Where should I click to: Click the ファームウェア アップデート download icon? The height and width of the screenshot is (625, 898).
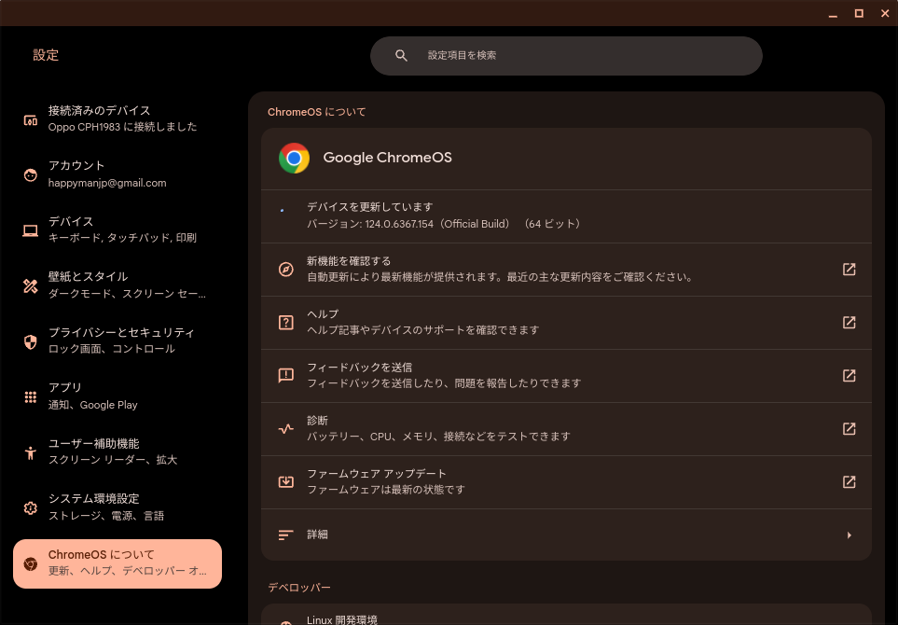285,481
